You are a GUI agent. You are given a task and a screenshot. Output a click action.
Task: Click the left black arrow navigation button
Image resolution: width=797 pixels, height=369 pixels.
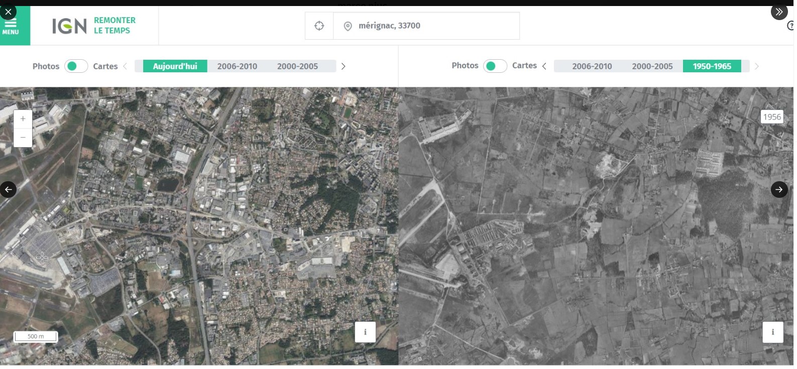(x=8, y=189)
